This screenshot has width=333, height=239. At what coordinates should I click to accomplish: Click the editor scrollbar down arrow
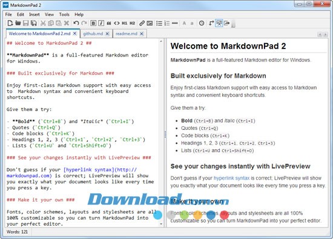click(x=161, y=224)
